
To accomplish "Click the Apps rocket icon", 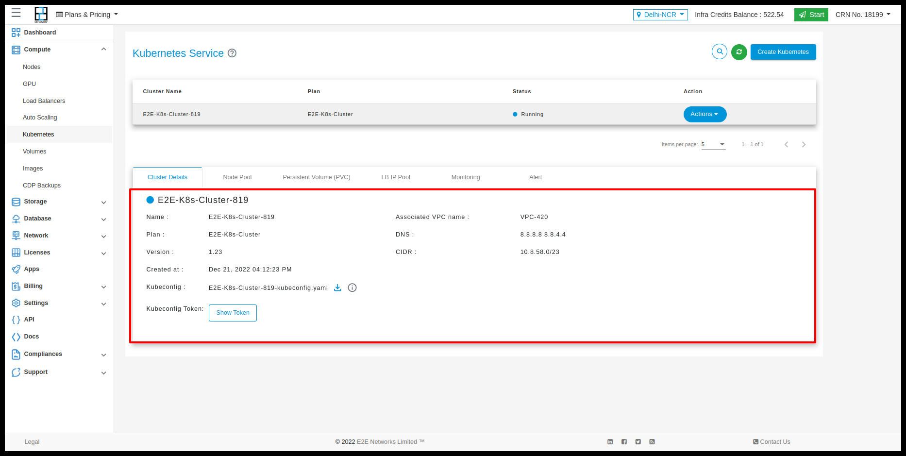I will coord(16,269).
